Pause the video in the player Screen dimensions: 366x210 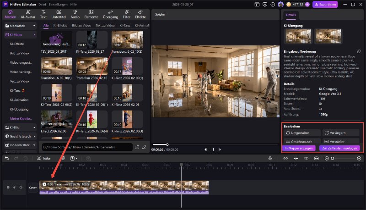click(x=213, y=149)
